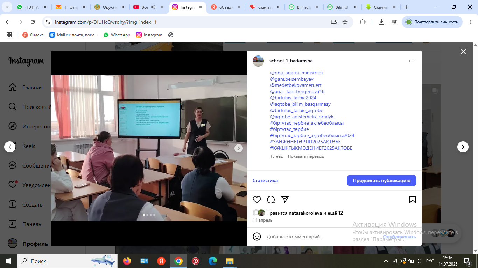The width and height of the screenshot is (478, 268).
Task: Show hidden tray icons chevron
Action: (x=386, y=261)
